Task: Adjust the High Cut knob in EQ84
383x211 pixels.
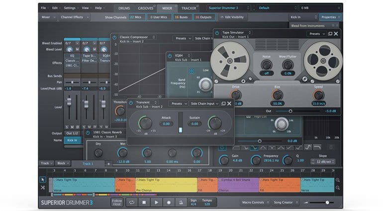Action: pyautogui.click(x=281, y=124)
